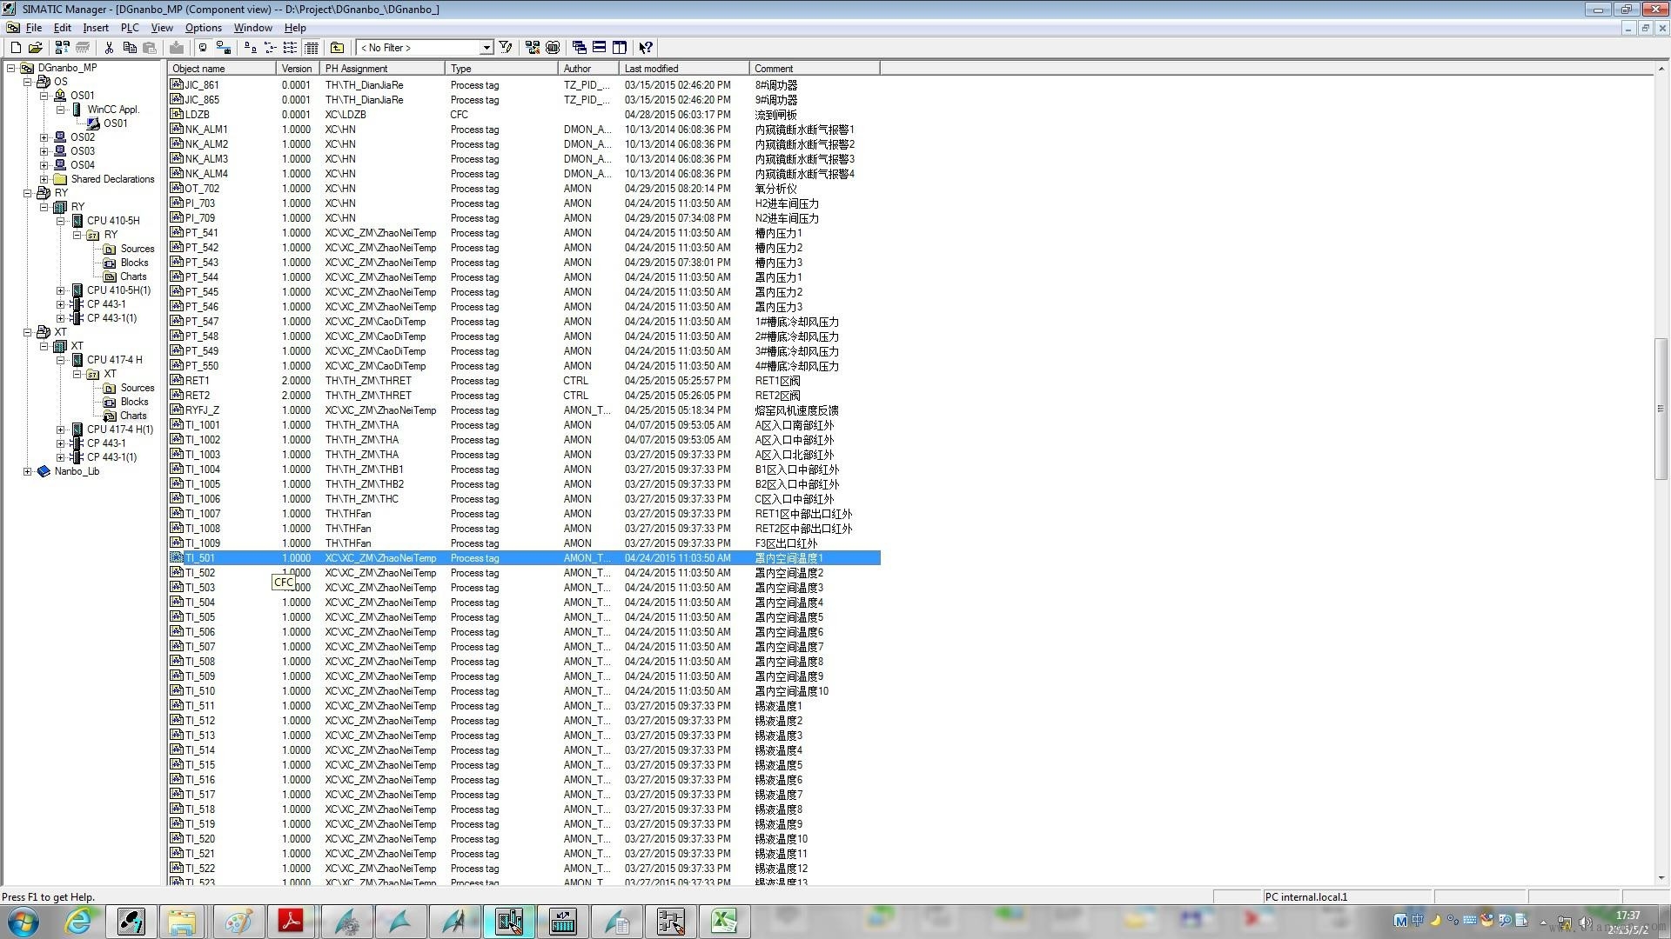Viewport: 1671px width, 939px height.
Task: Collapse the WinCC Appl. node
Action: (61, 110)
